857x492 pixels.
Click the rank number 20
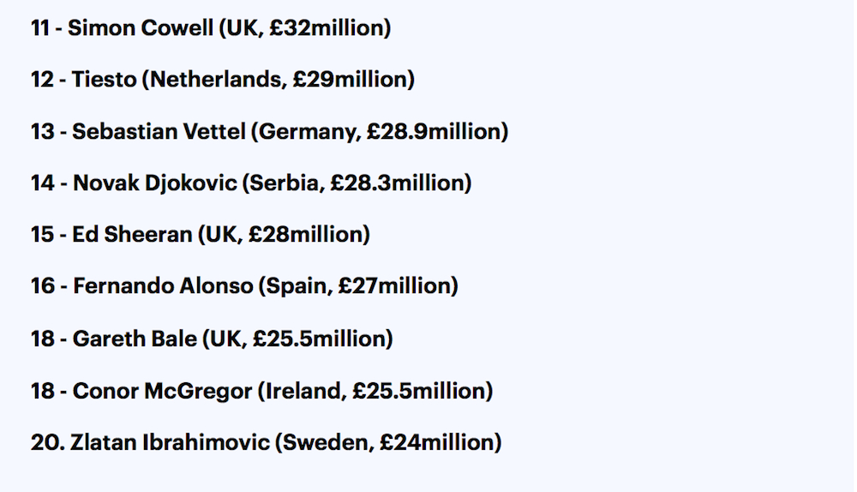(x=43, y=443)
